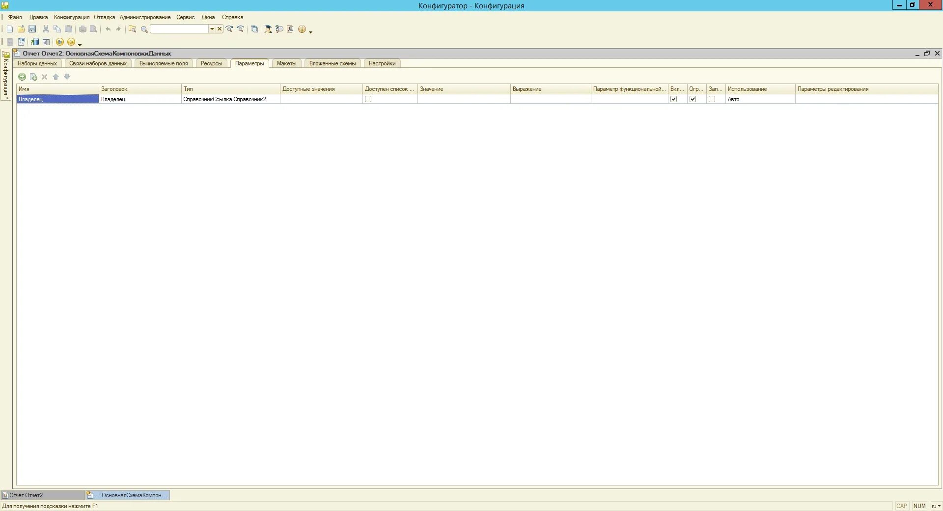943x511 pixels.
Task: Click the Paste clipboard icon
Action: tap(69, 29)
